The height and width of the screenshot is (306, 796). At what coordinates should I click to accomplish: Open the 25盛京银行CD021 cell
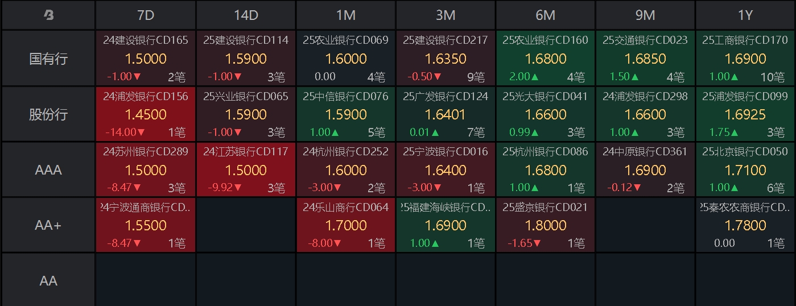546,225
